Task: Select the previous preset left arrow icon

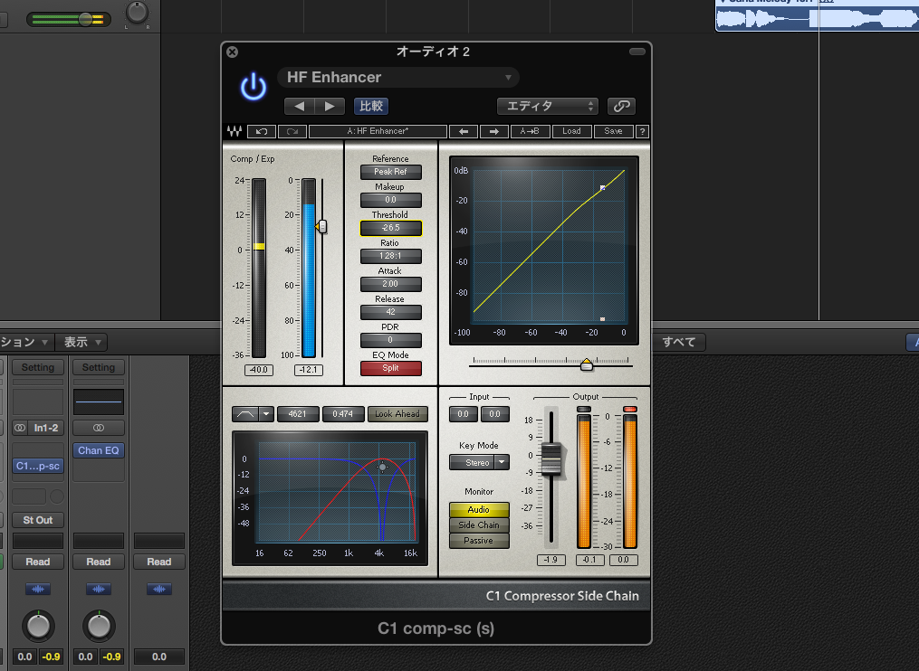Action: [300, 106]
